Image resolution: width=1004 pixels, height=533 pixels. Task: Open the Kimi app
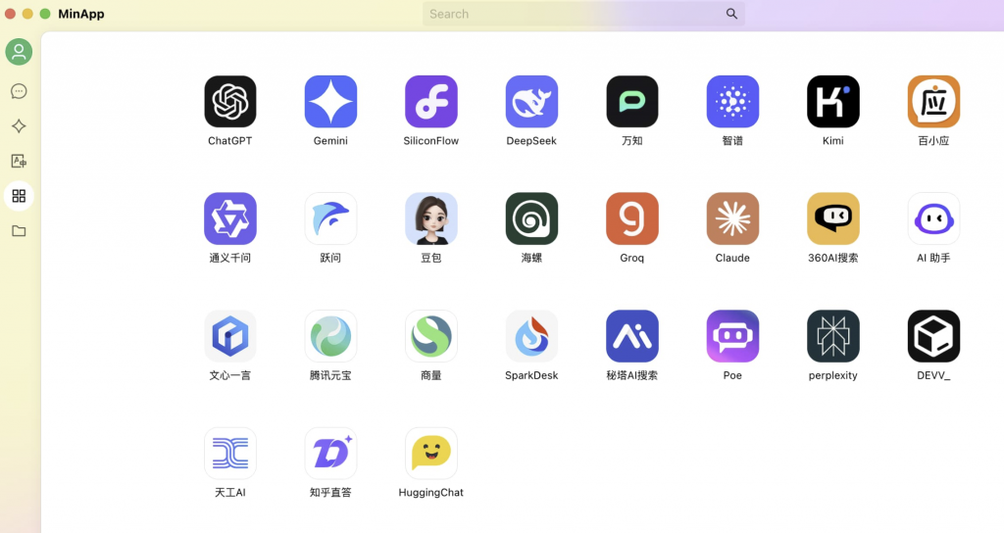pos(833,102)
